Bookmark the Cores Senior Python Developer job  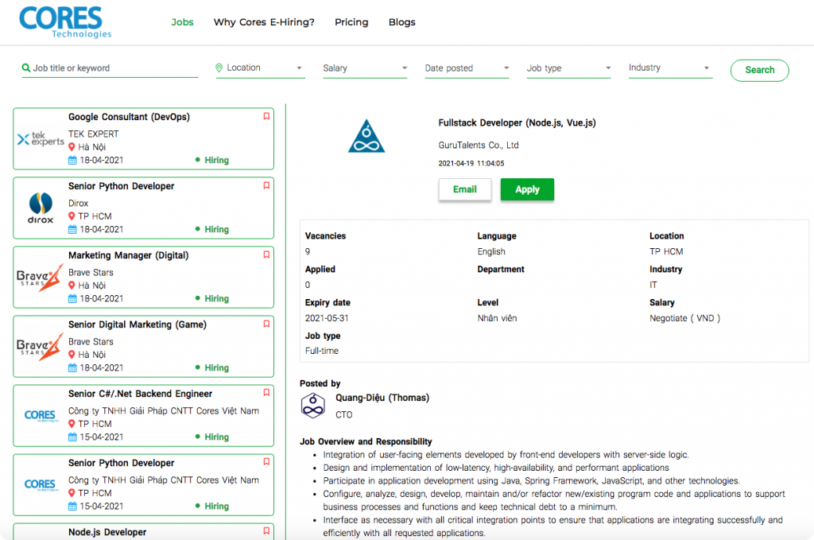tap(266, 461)
